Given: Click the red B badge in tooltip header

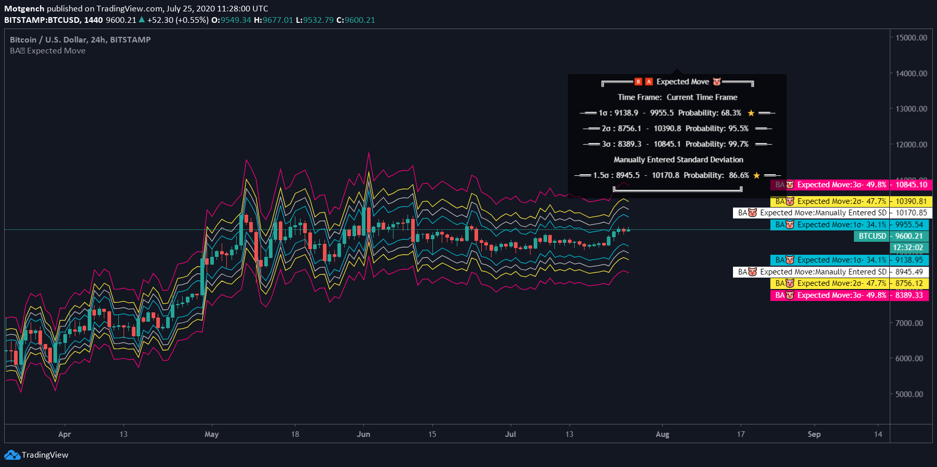Looking at the screenshot, I should point(639,81).
